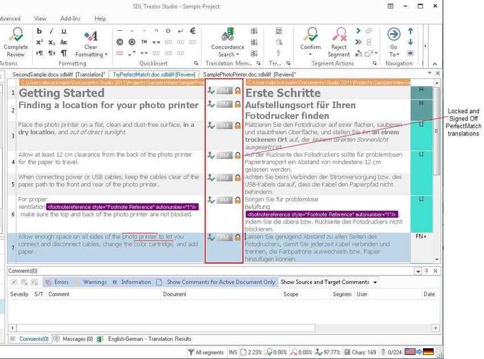The image size is (484, 359).
Task: Click the double green chevron icon
Action: (x=358, y=42)
